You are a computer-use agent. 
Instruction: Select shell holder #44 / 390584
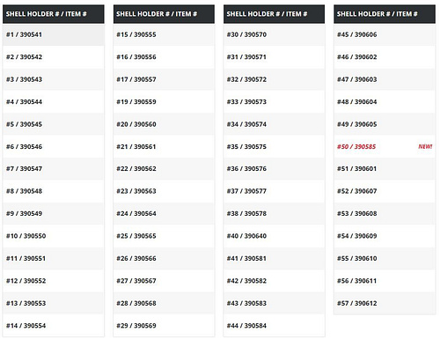pos(274,326)
